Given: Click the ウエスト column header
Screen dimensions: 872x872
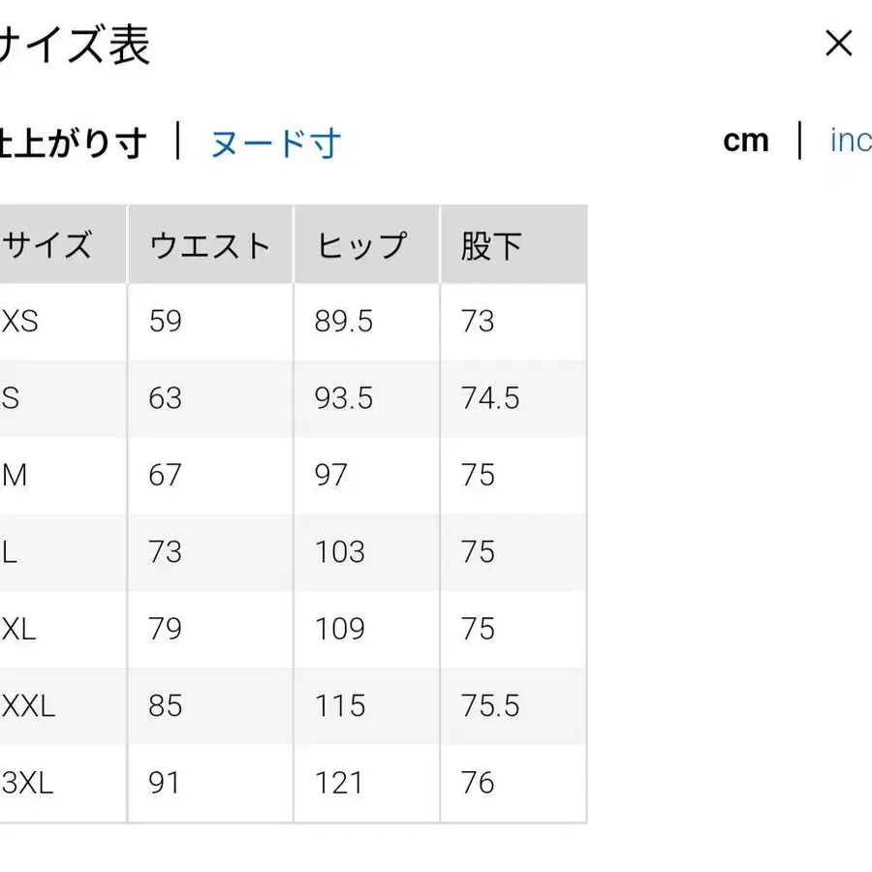Looking at the screenshot, I should point(208,244).
